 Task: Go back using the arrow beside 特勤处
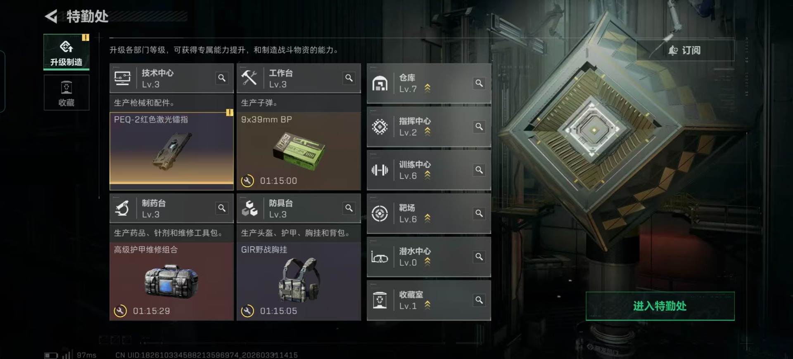click(x=51, y=17)
